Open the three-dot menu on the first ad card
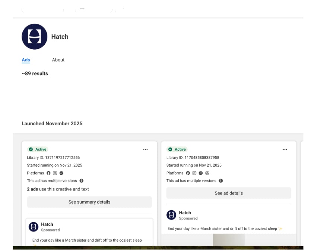The height and width of the screenshot is (252, 311). click(145, 149)
